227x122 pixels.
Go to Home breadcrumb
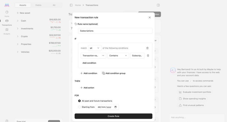click(x=78, y=5)
